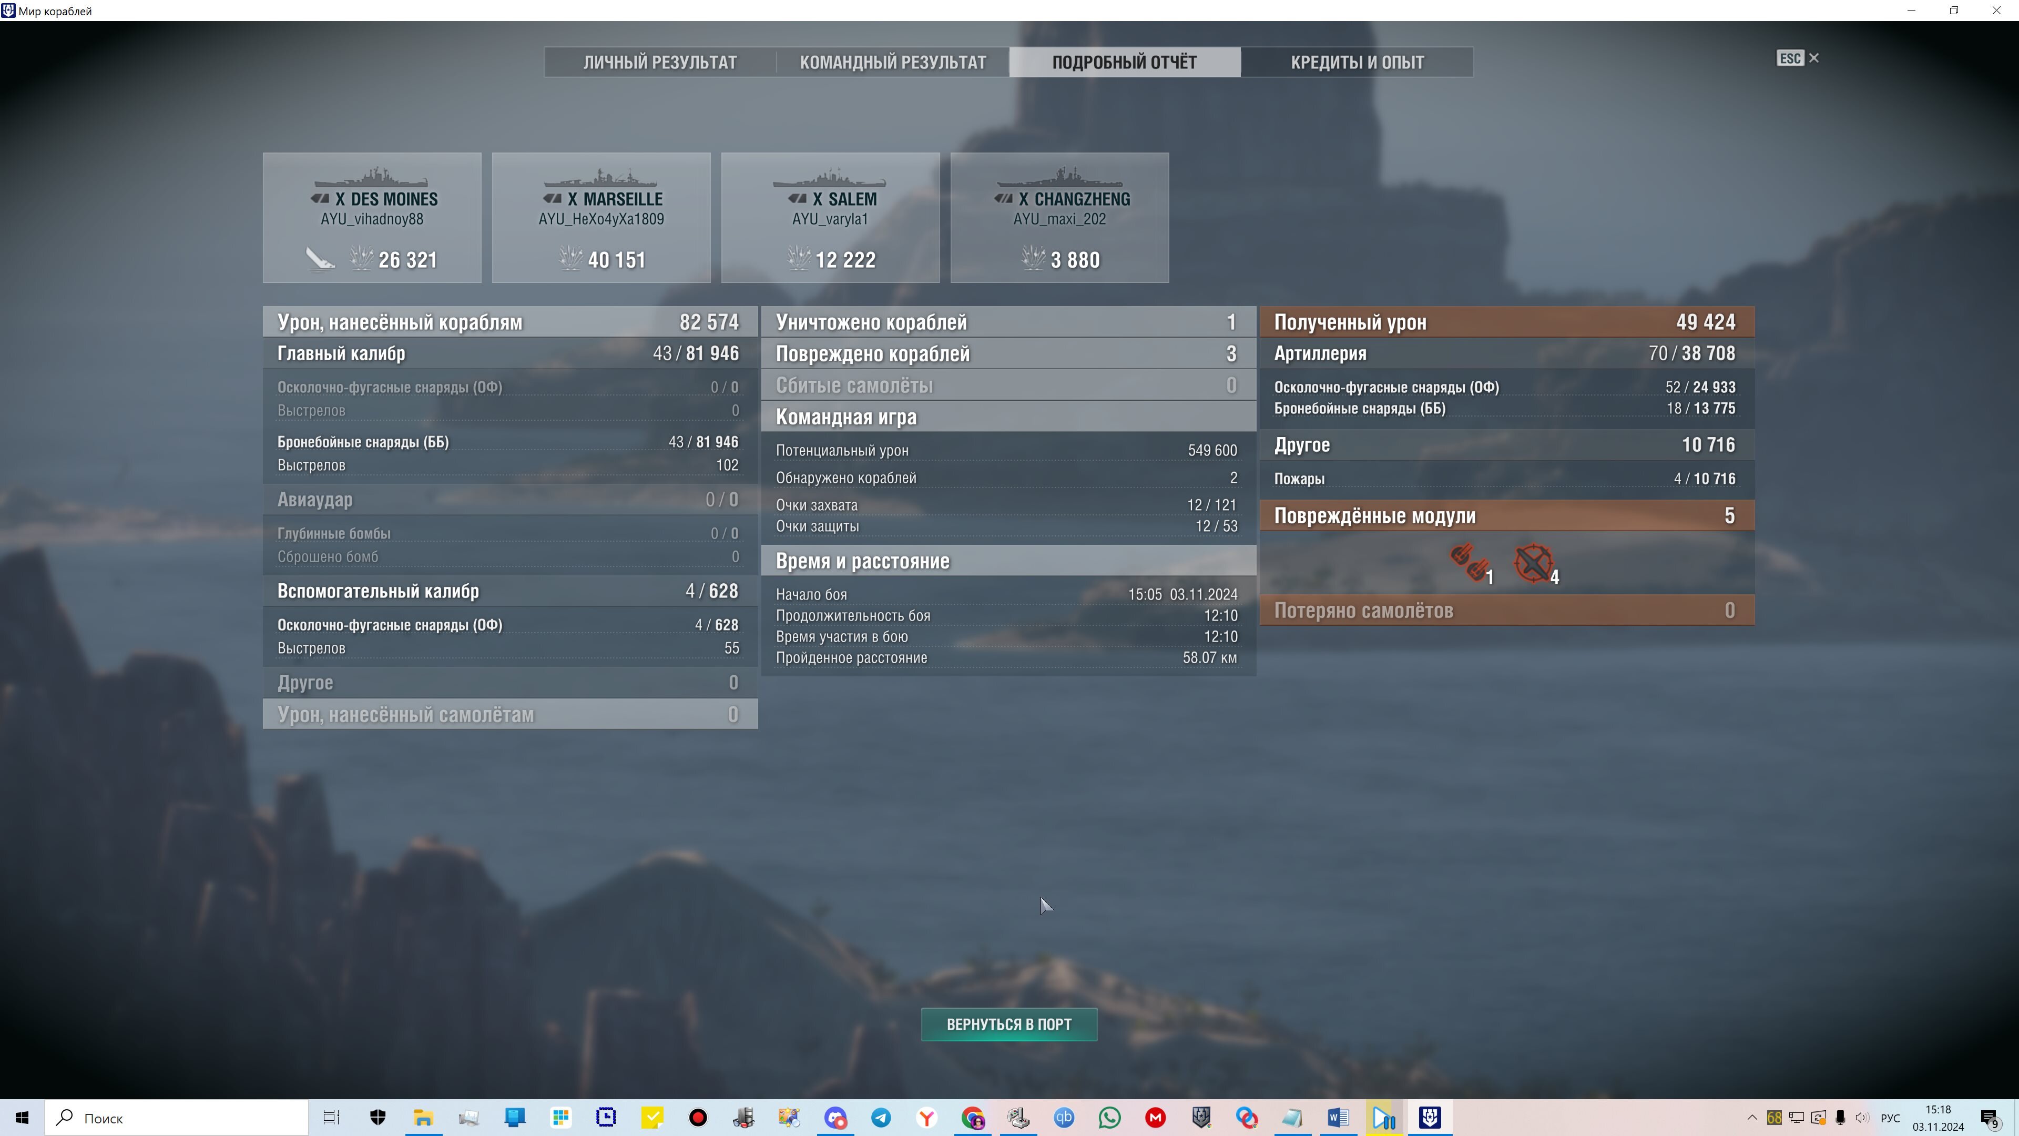The width and height of the screenshot is (2019, 1136).
Task: Open the Windows Start menu
Action: tap(22, 1118)
